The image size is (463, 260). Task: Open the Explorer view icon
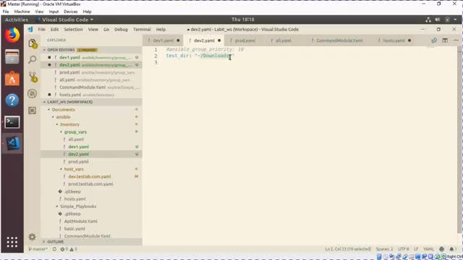(32, 43)
